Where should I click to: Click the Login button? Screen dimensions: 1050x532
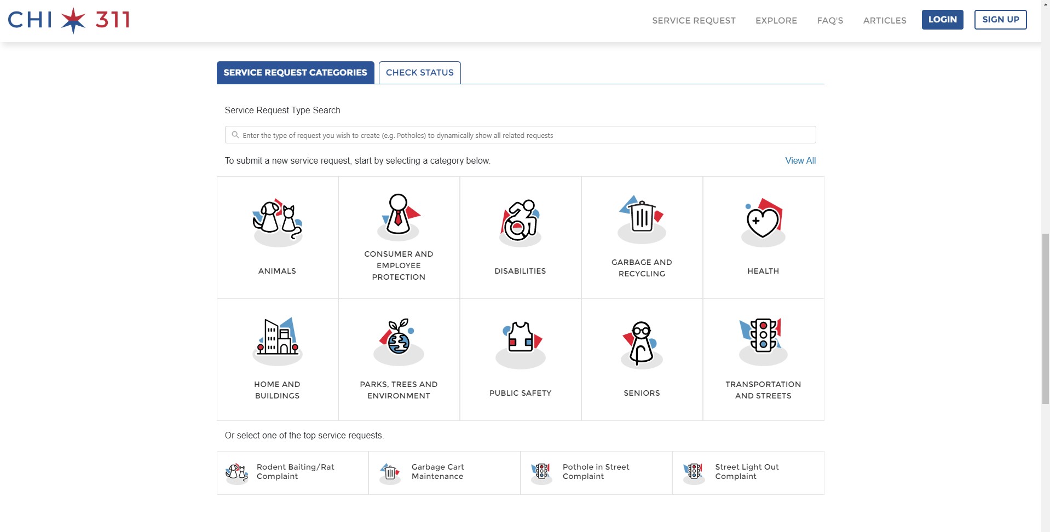942,20
